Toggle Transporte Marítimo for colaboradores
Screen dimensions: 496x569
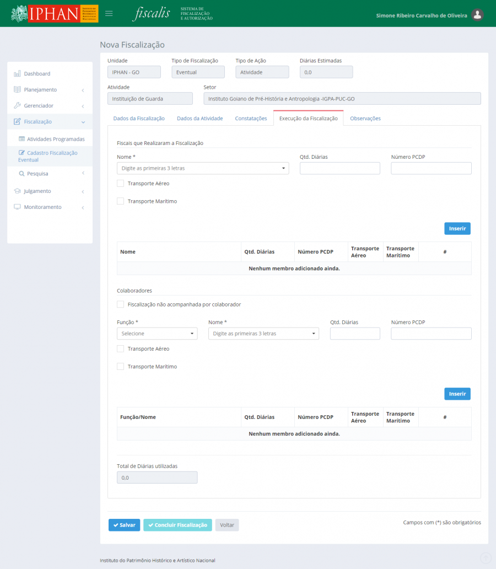pyautogui.click(x=121, y=367)
